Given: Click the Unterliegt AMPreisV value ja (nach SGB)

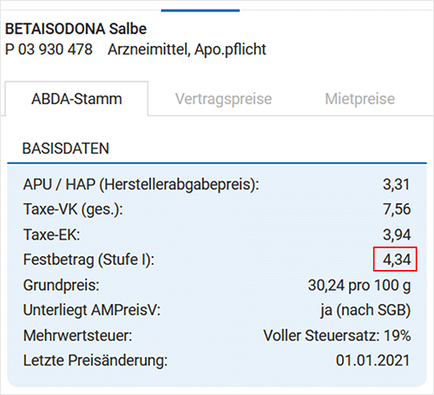Looking at the screenshot, I should pos(365,311).
